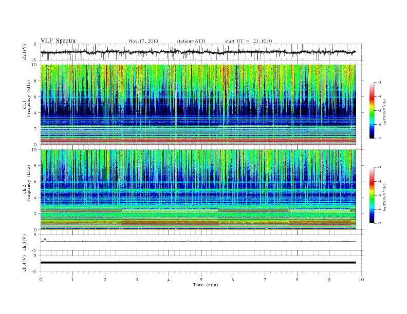The width and height of the screenshot is (407, 314).
Task: Click the "3" tick on the time axis
Action: (137, 280)
